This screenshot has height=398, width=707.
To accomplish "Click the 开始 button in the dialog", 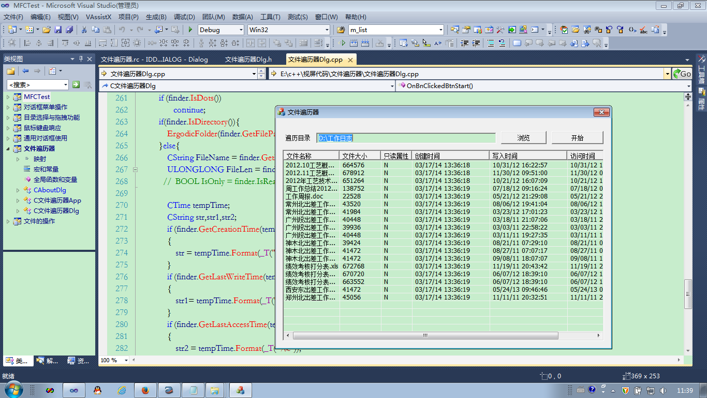I will pos(577,138).
